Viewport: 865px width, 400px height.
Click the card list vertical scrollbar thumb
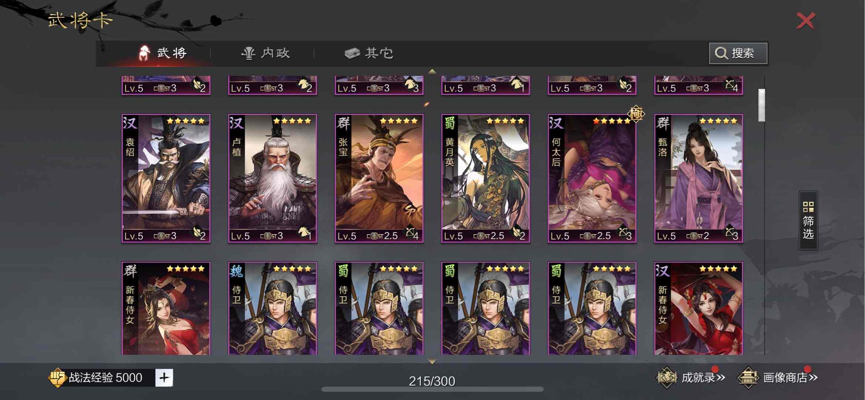point(761,105)
